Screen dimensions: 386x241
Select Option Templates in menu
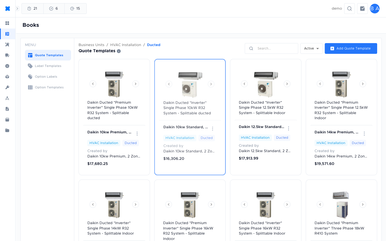(48, 87)
